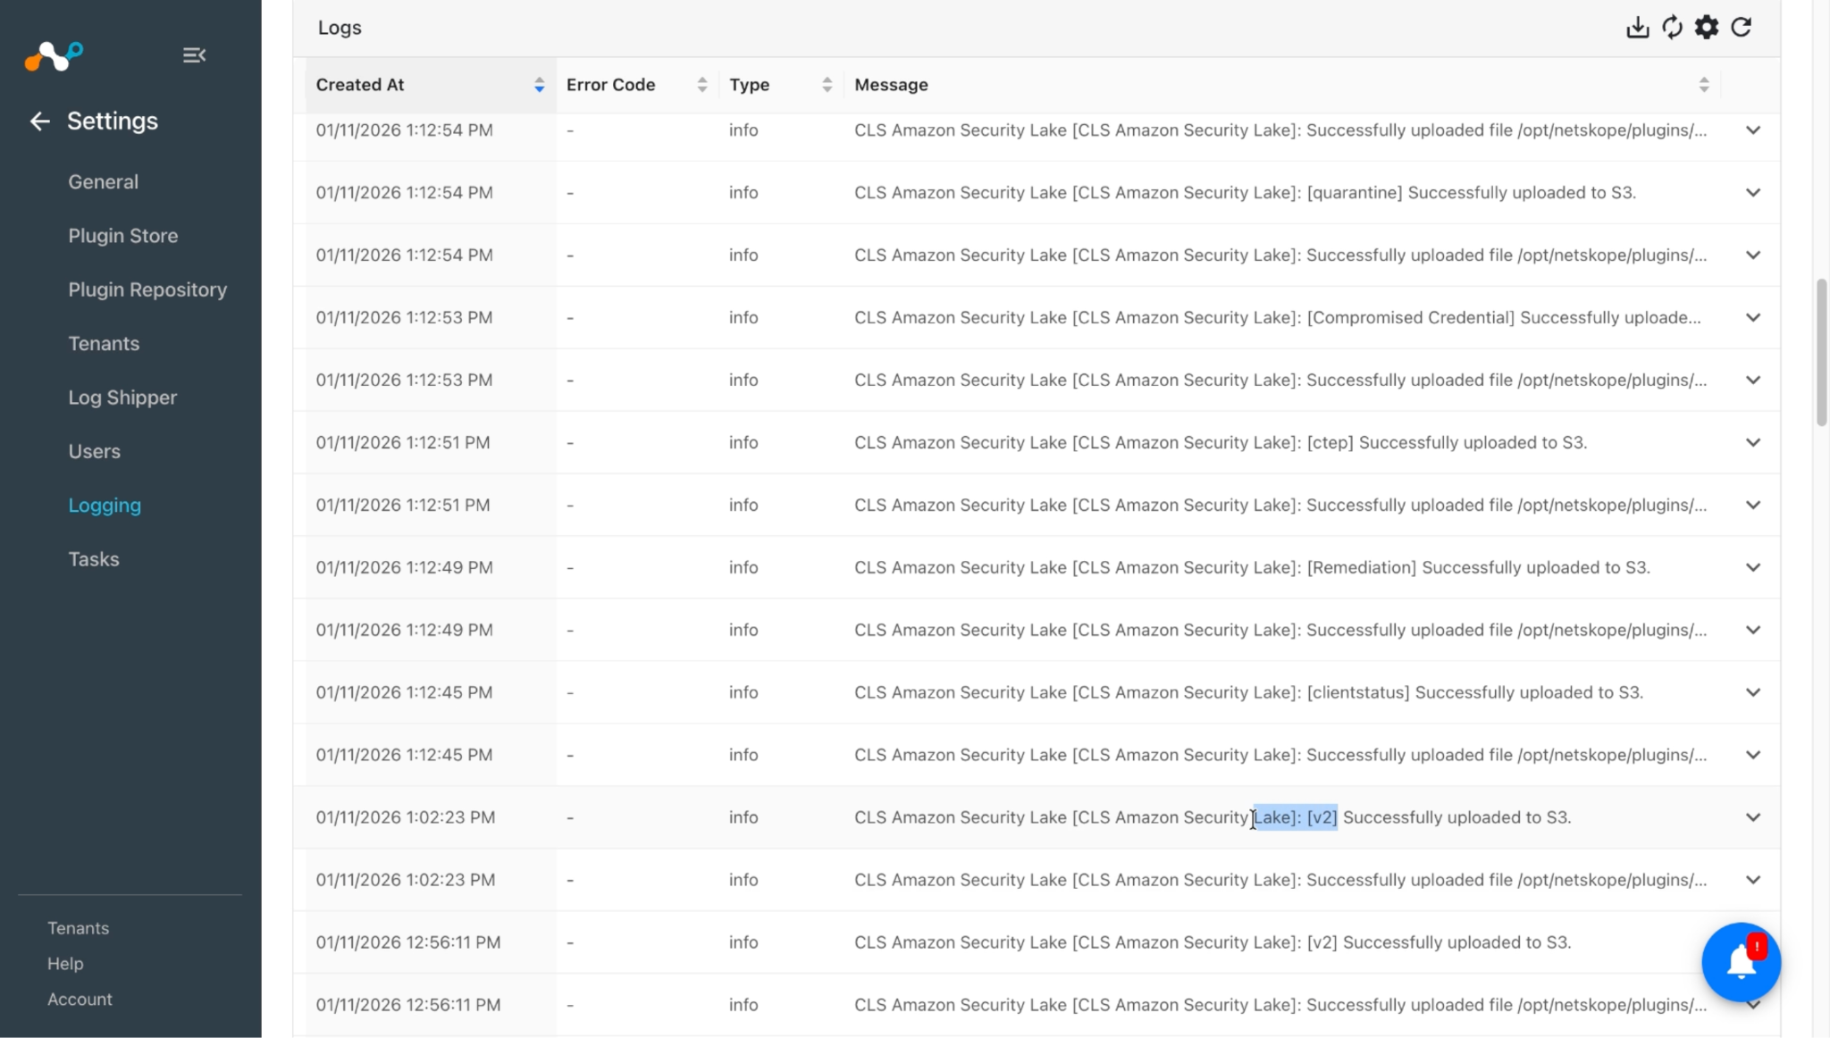Toggle auto-refresh circular arrows icon
This screenshot has height=1038, width=1830.
click(1672, 28)
